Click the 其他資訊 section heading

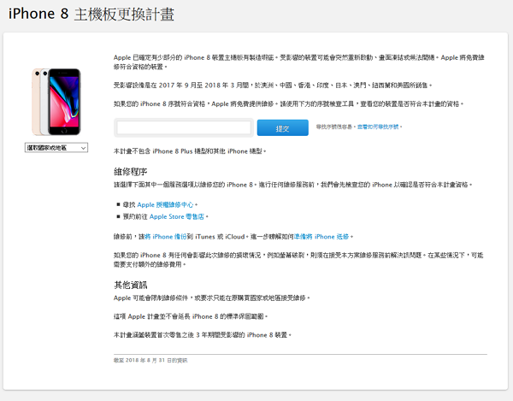point(131,285)
